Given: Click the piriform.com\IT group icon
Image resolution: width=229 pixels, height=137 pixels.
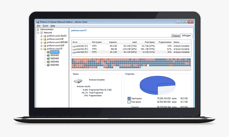Looking at the screenshot, I should tap(45, 49).
